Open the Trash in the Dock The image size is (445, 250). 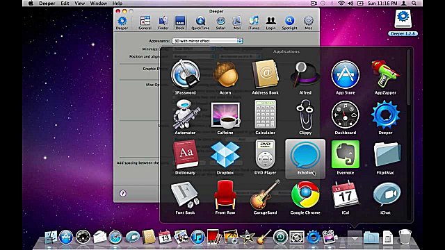[x=405, y=237]
